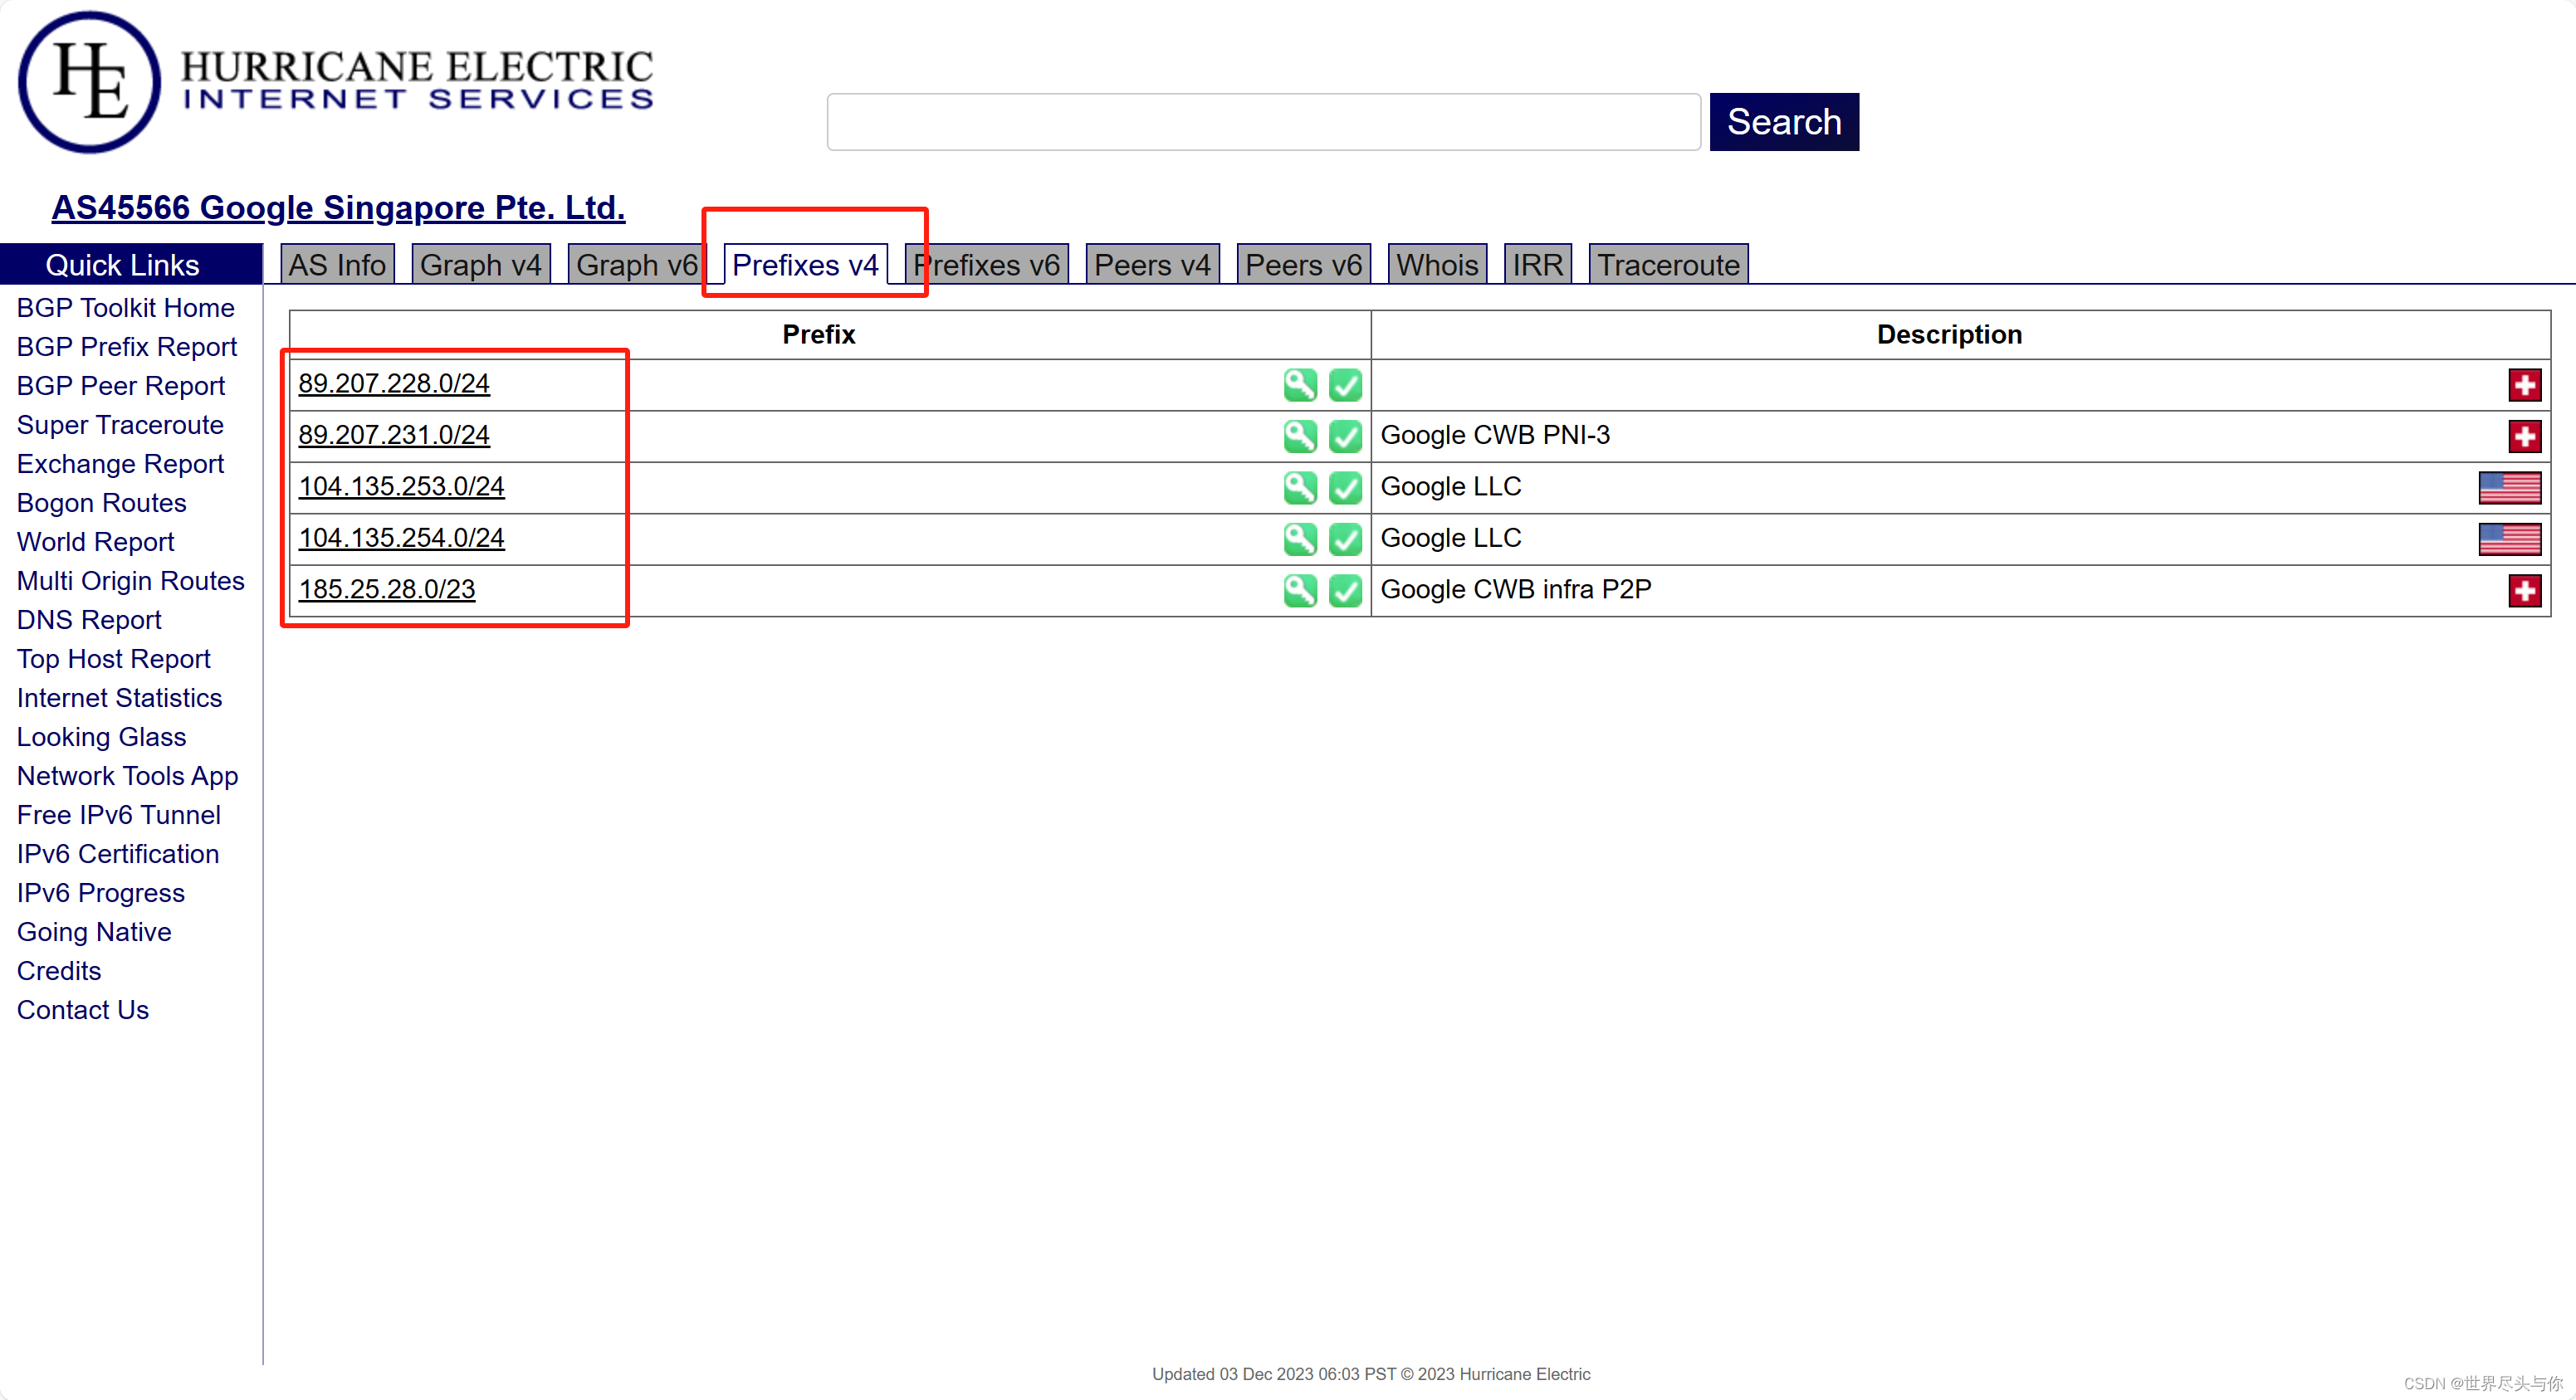The height and width of the screenshot is (1400, 2576).
Task: Open the Peers v4 tab
Action: coord(1152,265)
